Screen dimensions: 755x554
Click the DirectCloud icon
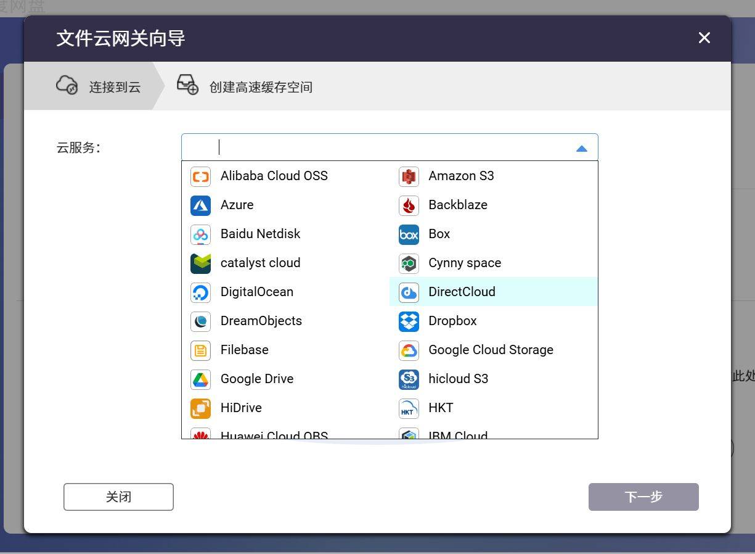pos(409,292)
